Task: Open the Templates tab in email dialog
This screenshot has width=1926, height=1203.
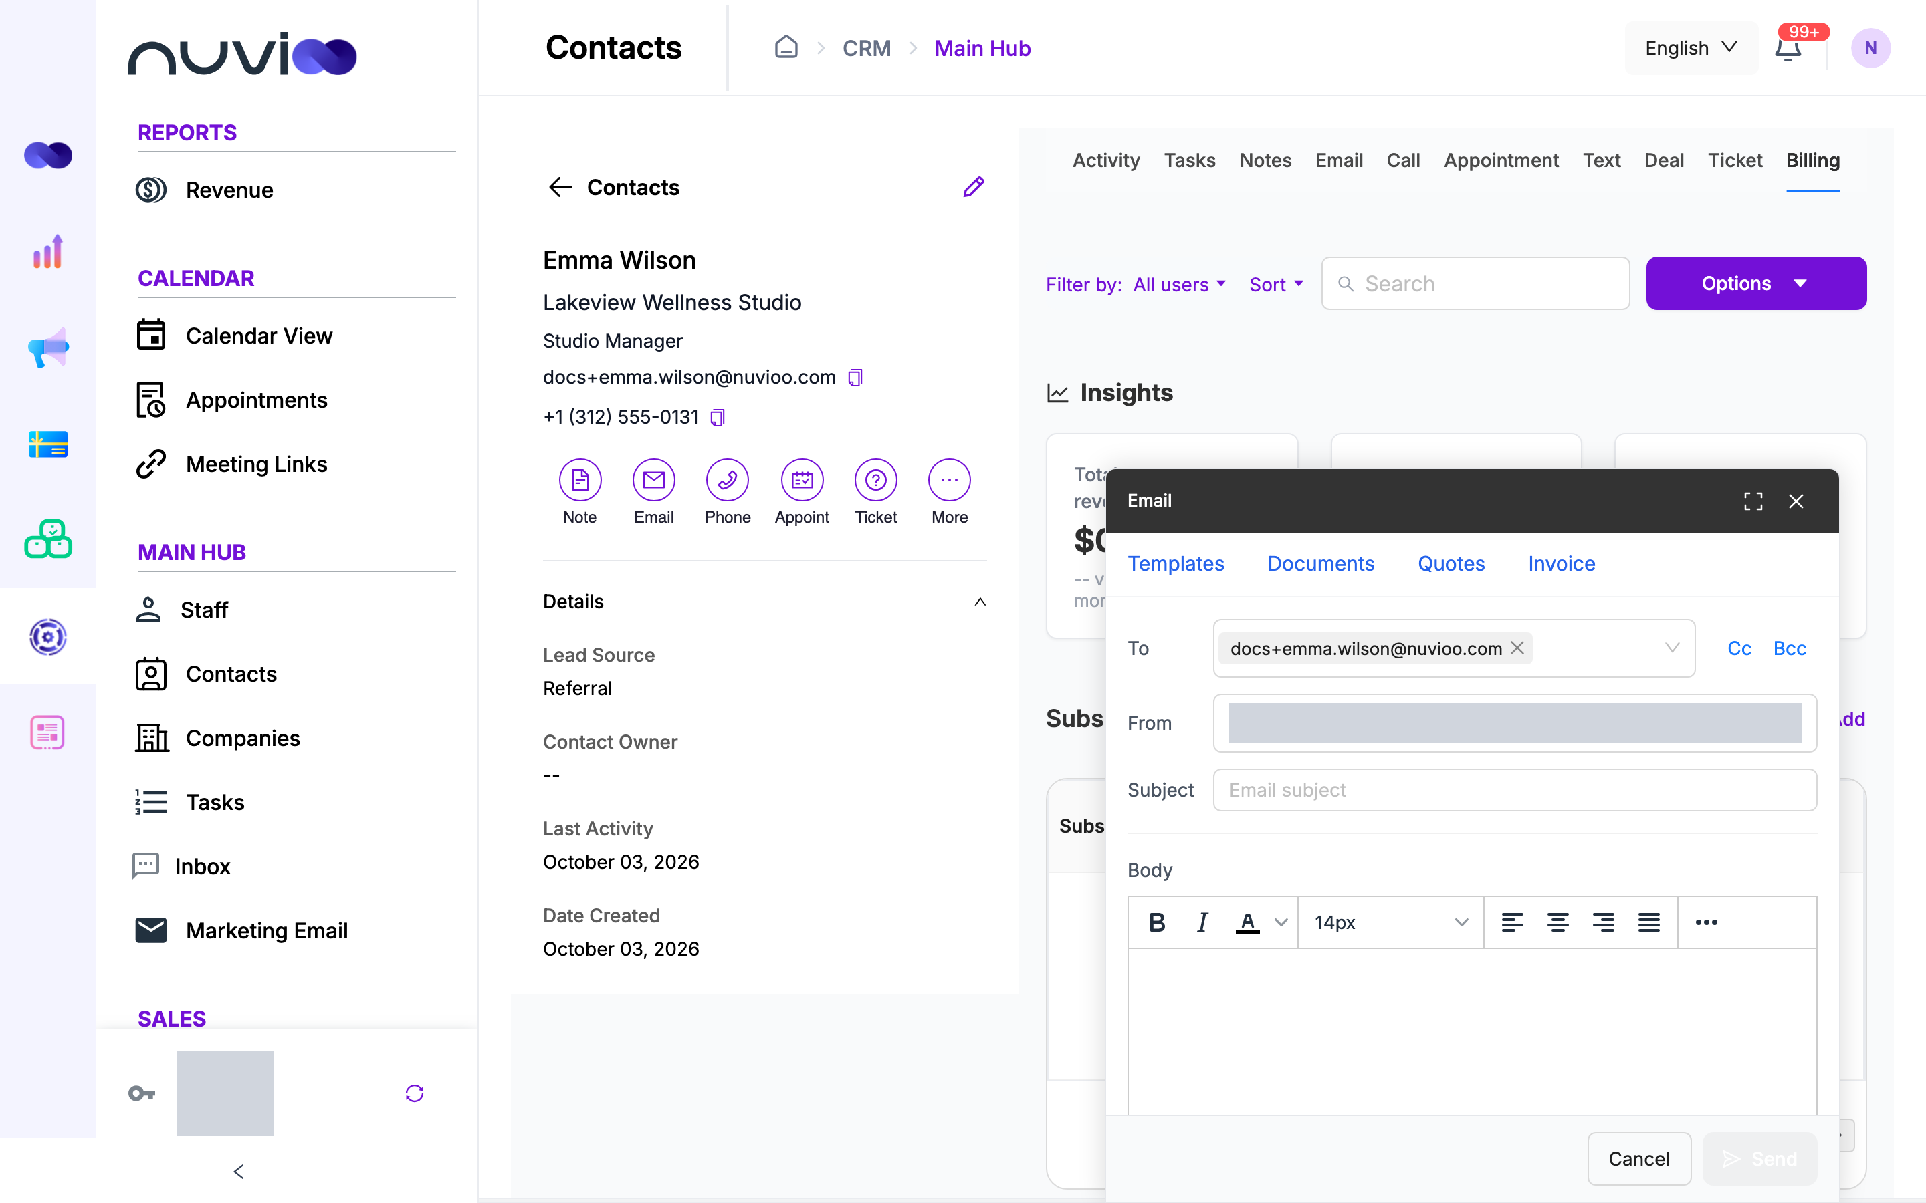Action: (x=1176, y=563)
